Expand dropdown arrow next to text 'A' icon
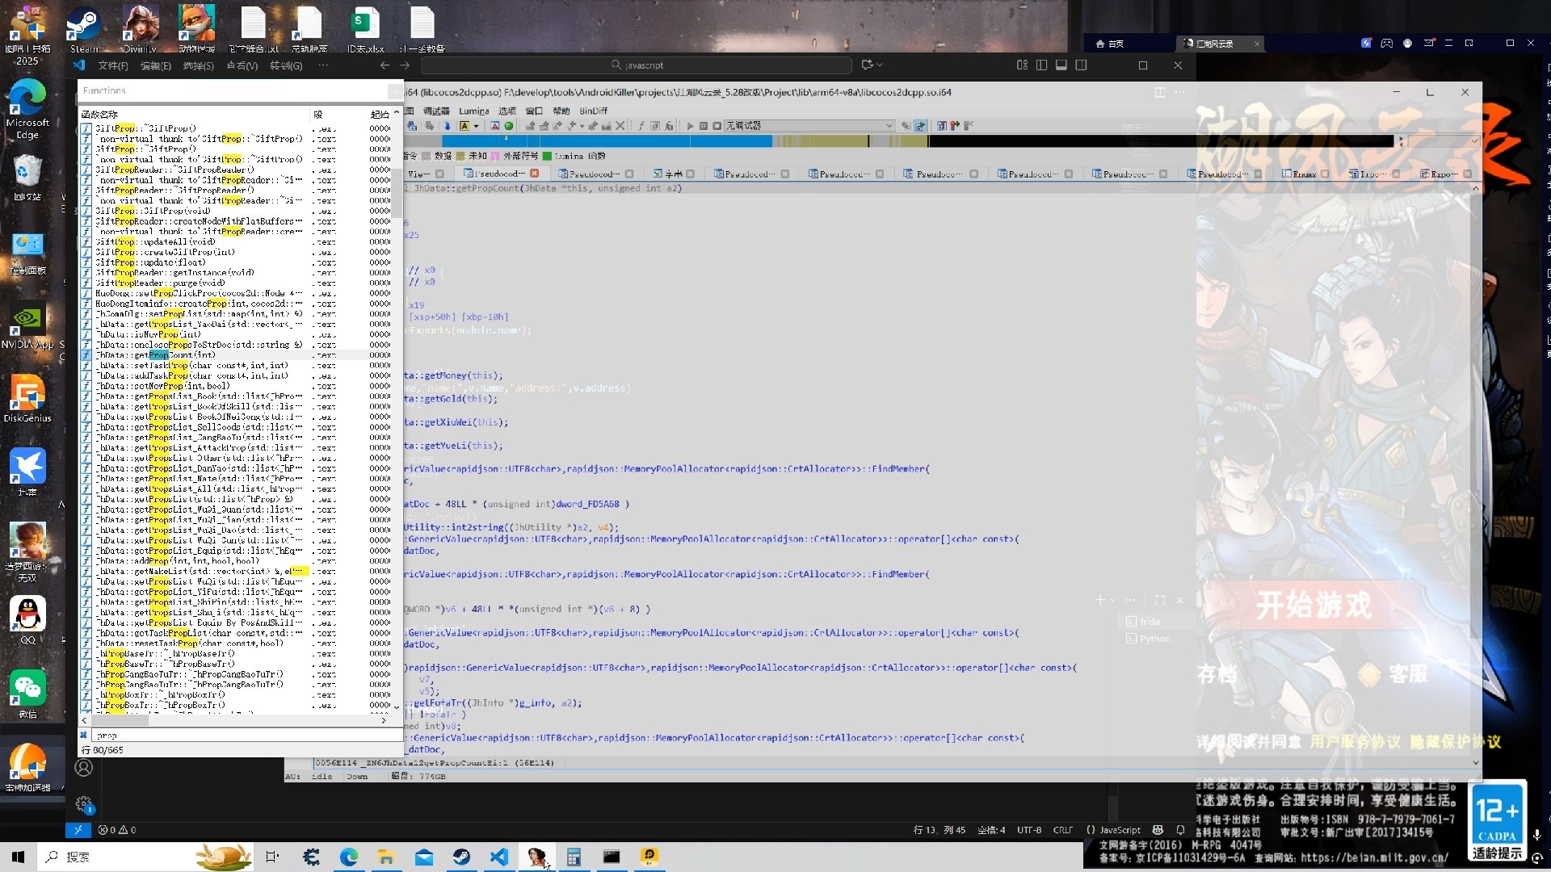The width and height of the screenshot is (1551, 872). 476,126
